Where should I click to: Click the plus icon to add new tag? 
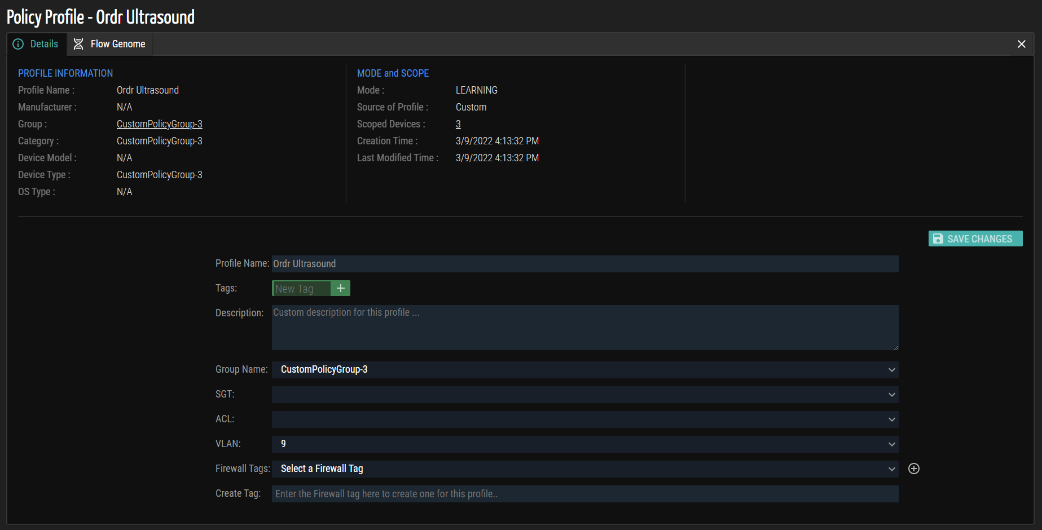(340, 288)
